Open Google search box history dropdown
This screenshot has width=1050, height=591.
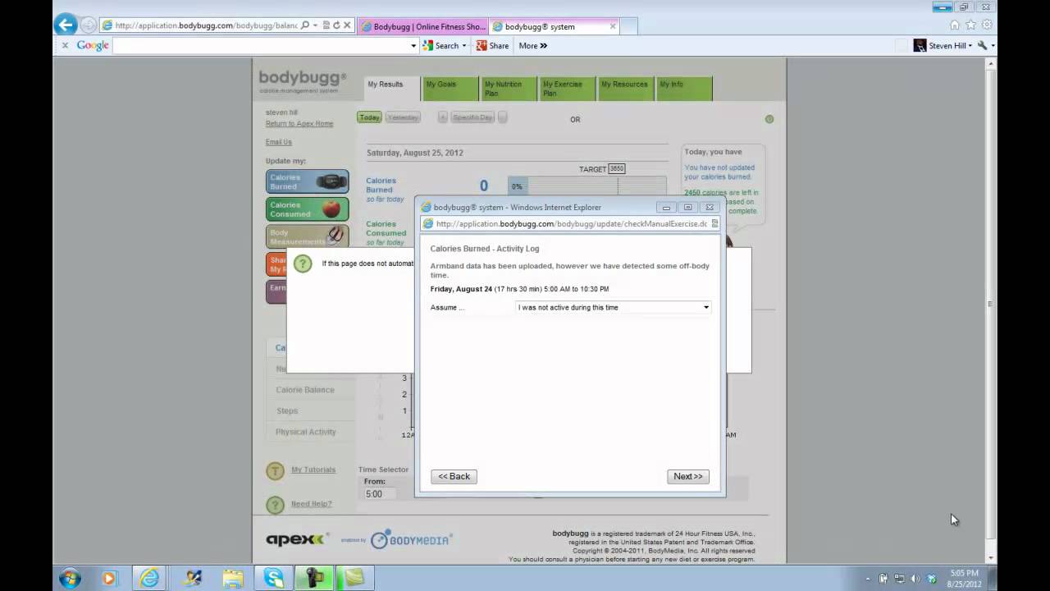[x=413, y=46]
